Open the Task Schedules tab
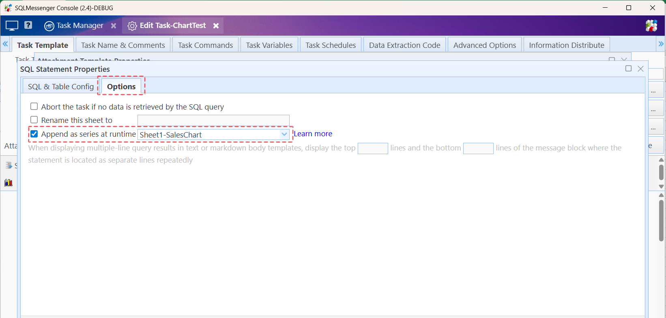 click(x=331, y=45)
